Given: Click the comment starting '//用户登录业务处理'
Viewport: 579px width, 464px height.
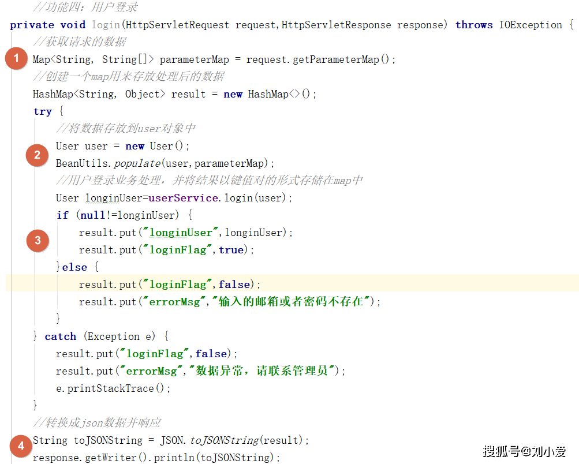Looking at the screenshot, I should pyautogui.click(x=210, y=181).
